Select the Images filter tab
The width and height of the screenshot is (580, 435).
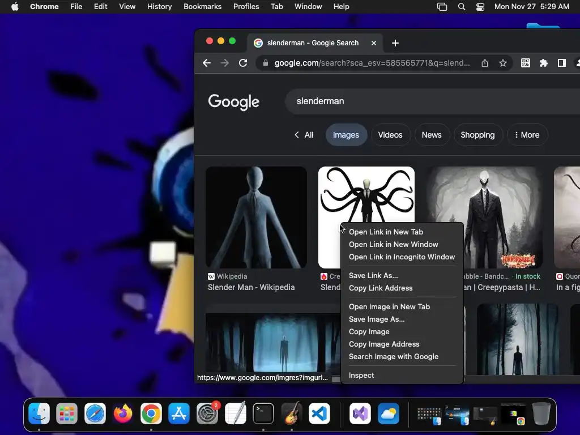(346, 135)
